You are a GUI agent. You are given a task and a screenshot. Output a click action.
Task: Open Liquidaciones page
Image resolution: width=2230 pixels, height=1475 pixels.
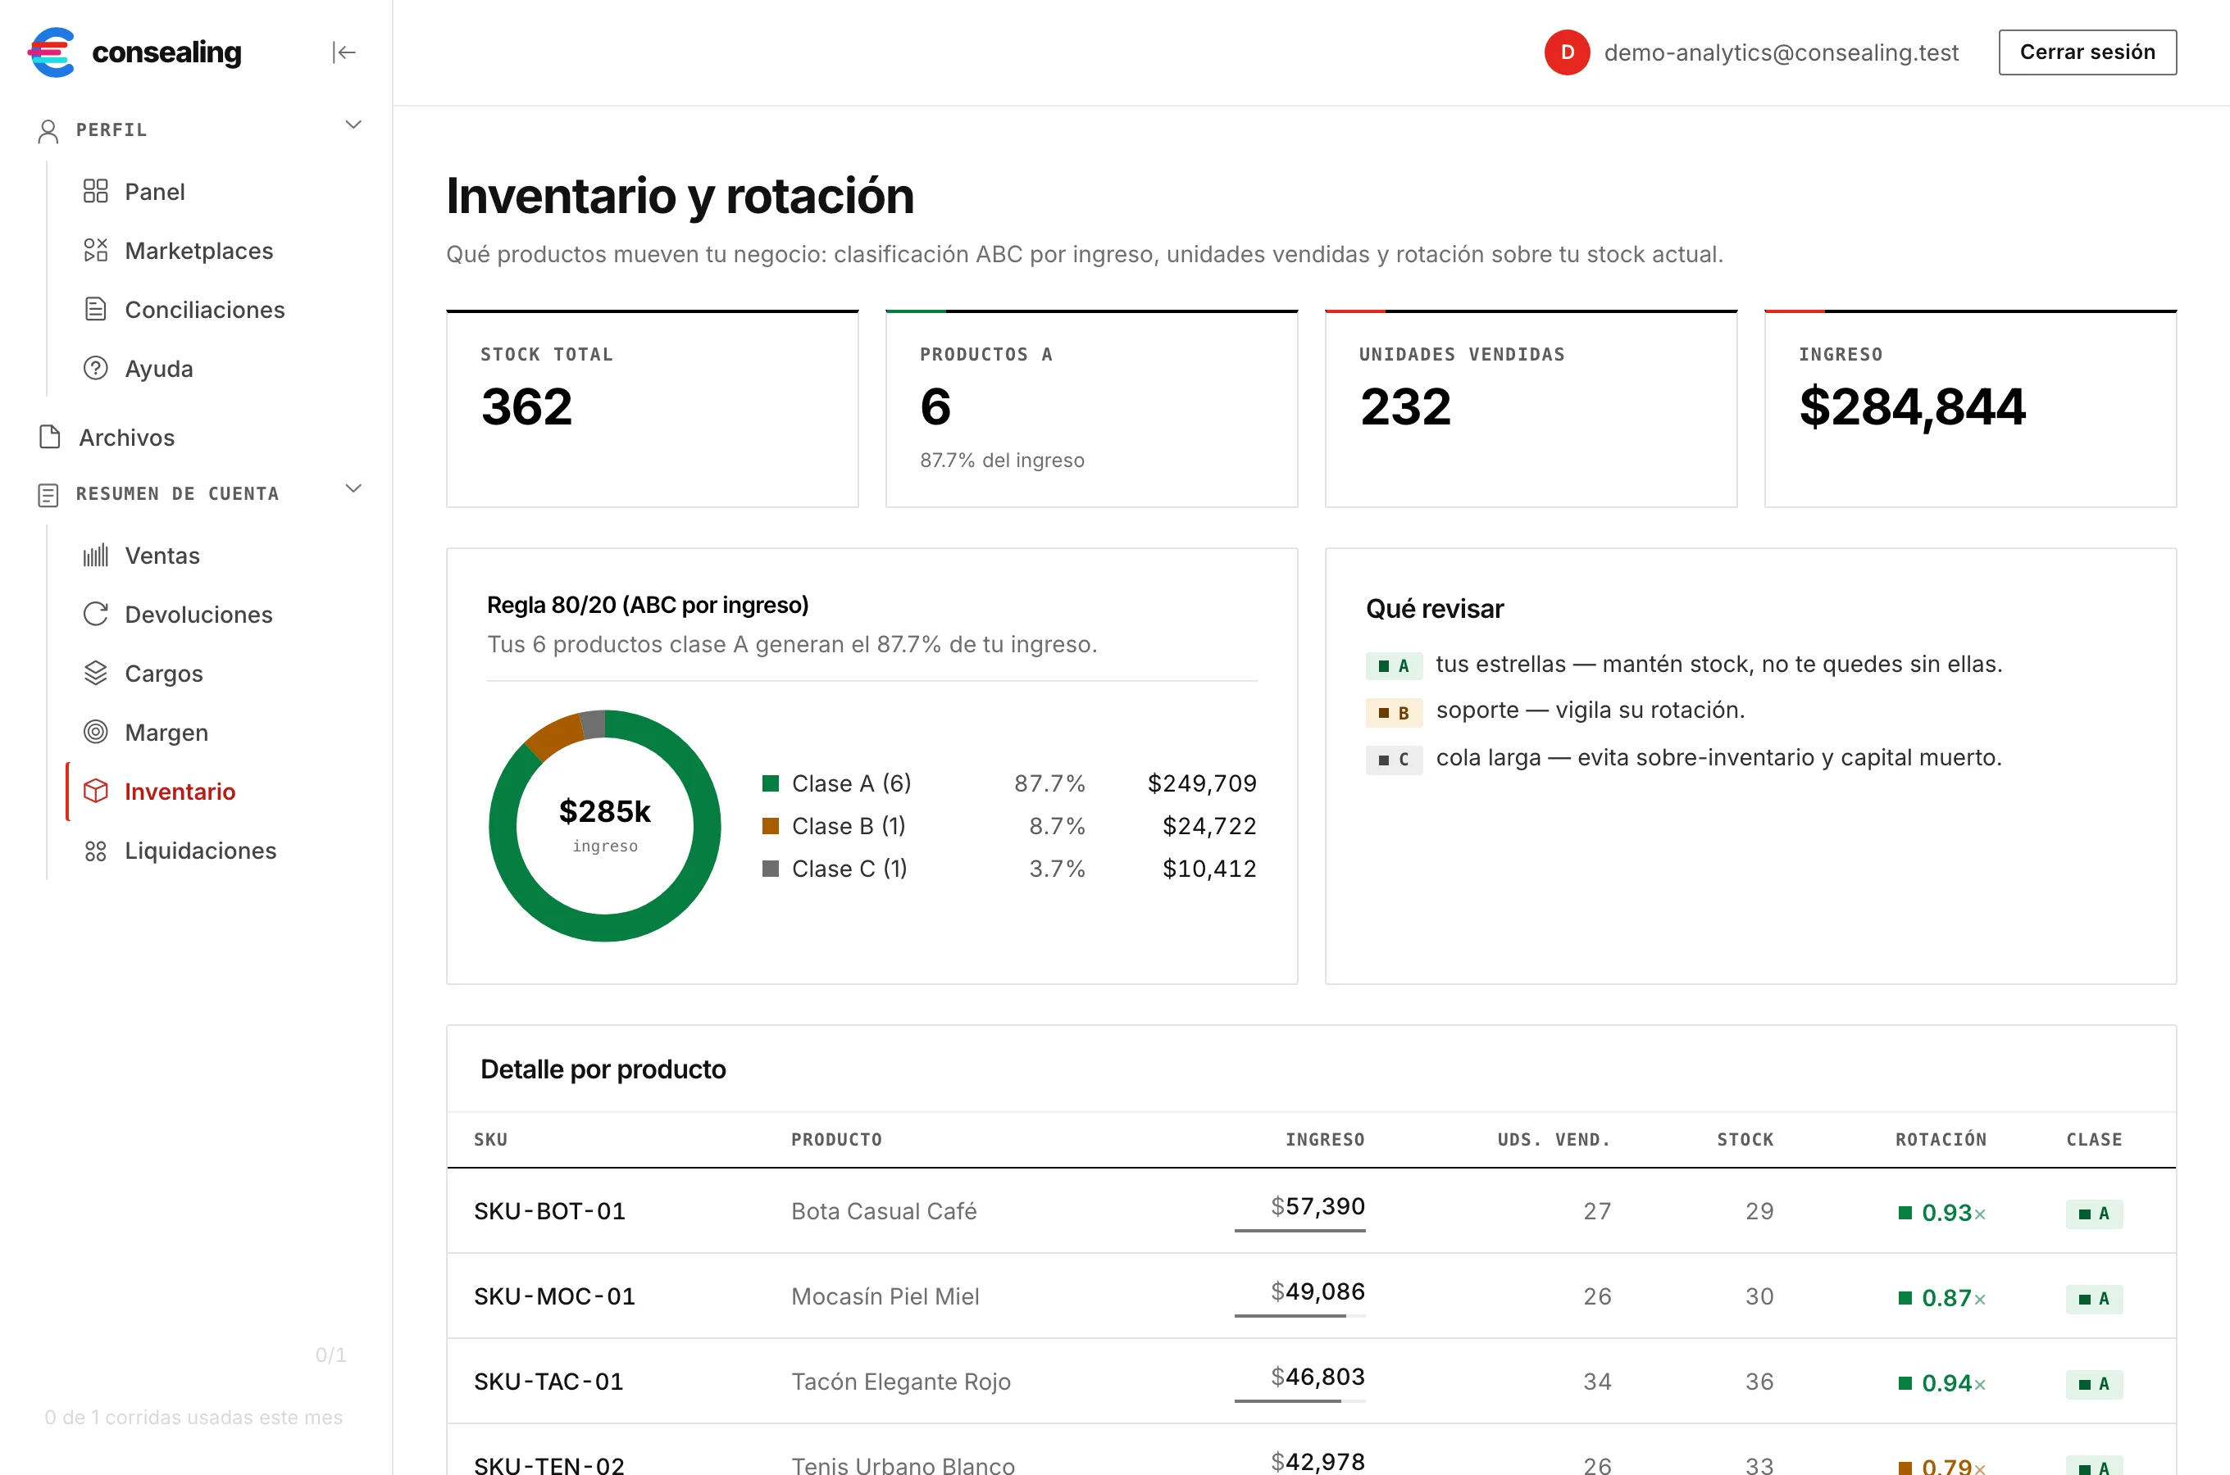pos(200,851)
